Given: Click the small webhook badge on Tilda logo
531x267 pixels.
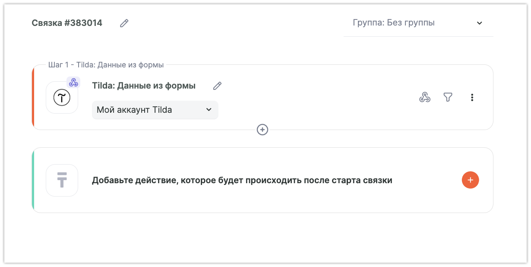Looking at the screenshot, I should click(73, 83).
